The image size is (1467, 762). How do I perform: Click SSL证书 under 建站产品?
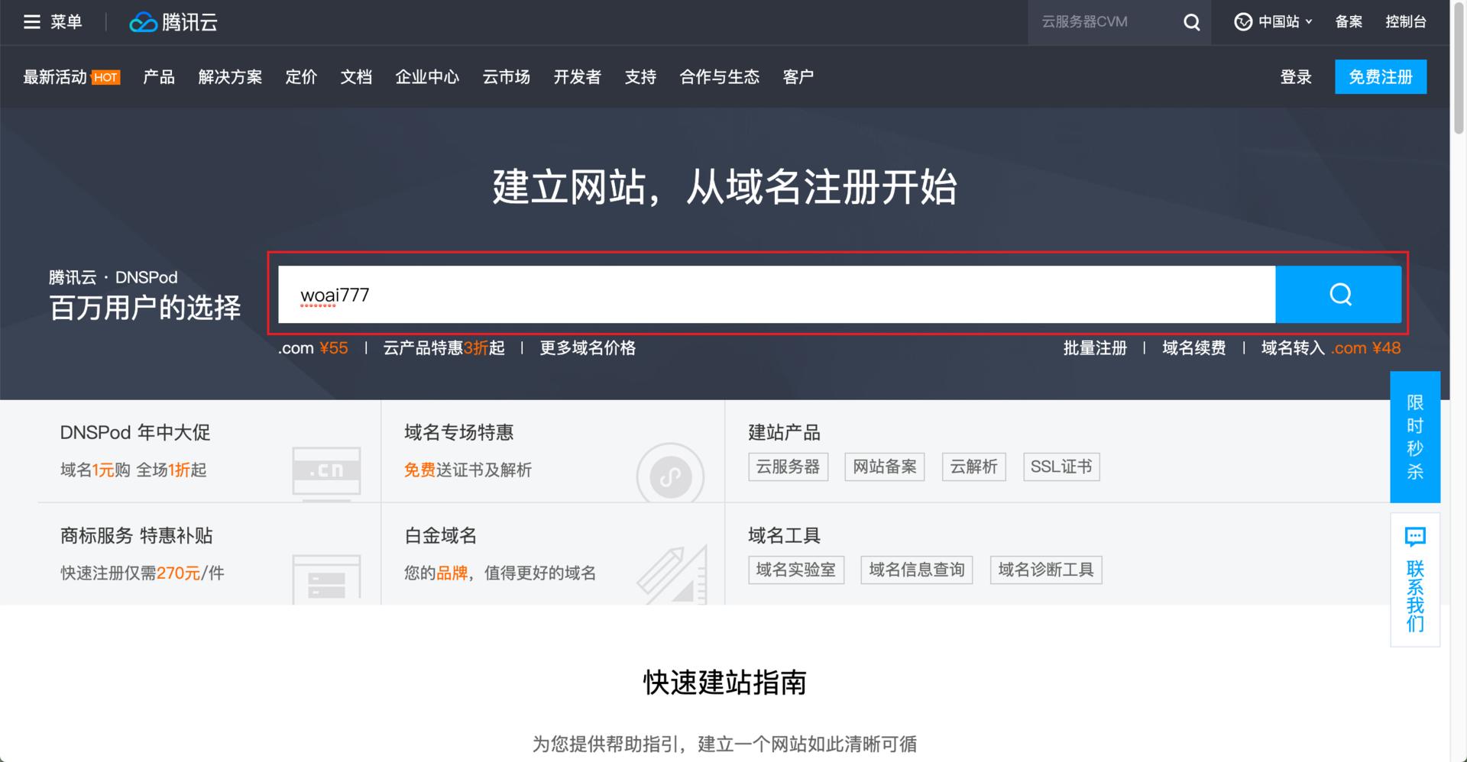[1061, 467]
